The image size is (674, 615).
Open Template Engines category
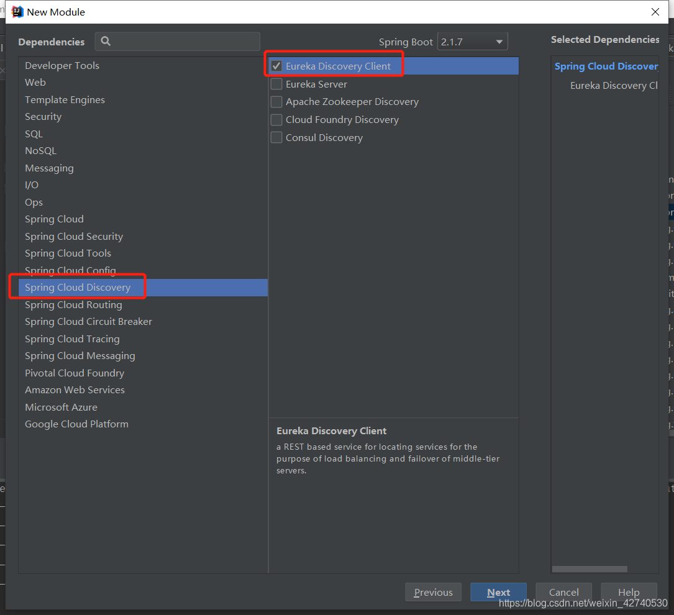pyautogui.click(x=143, y=100)
